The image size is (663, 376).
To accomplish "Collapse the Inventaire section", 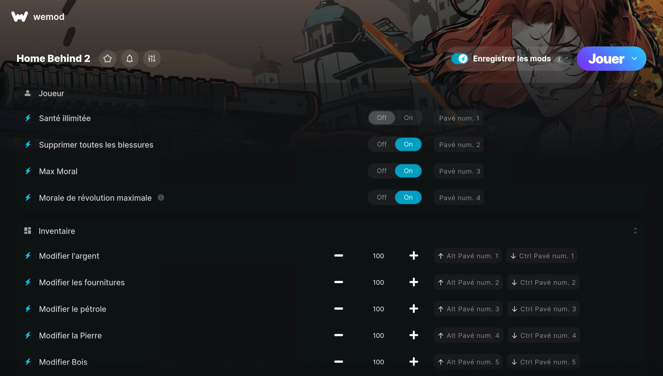I will coord(635,231).
